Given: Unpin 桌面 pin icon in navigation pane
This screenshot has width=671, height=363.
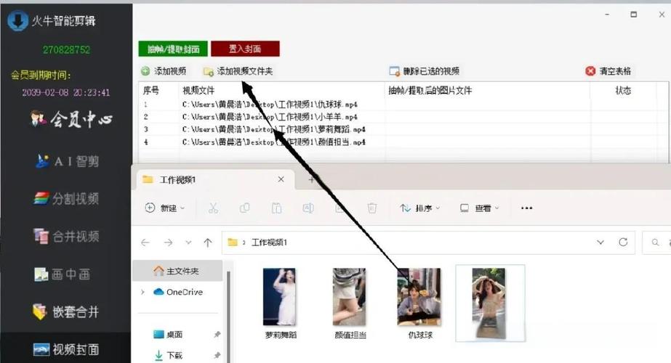Looking at the screenshot, I should pos(217,335).
